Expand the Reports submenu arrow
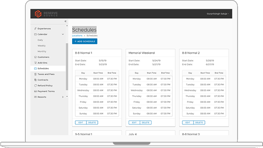263x148 pixels. [x=63, y=97]
